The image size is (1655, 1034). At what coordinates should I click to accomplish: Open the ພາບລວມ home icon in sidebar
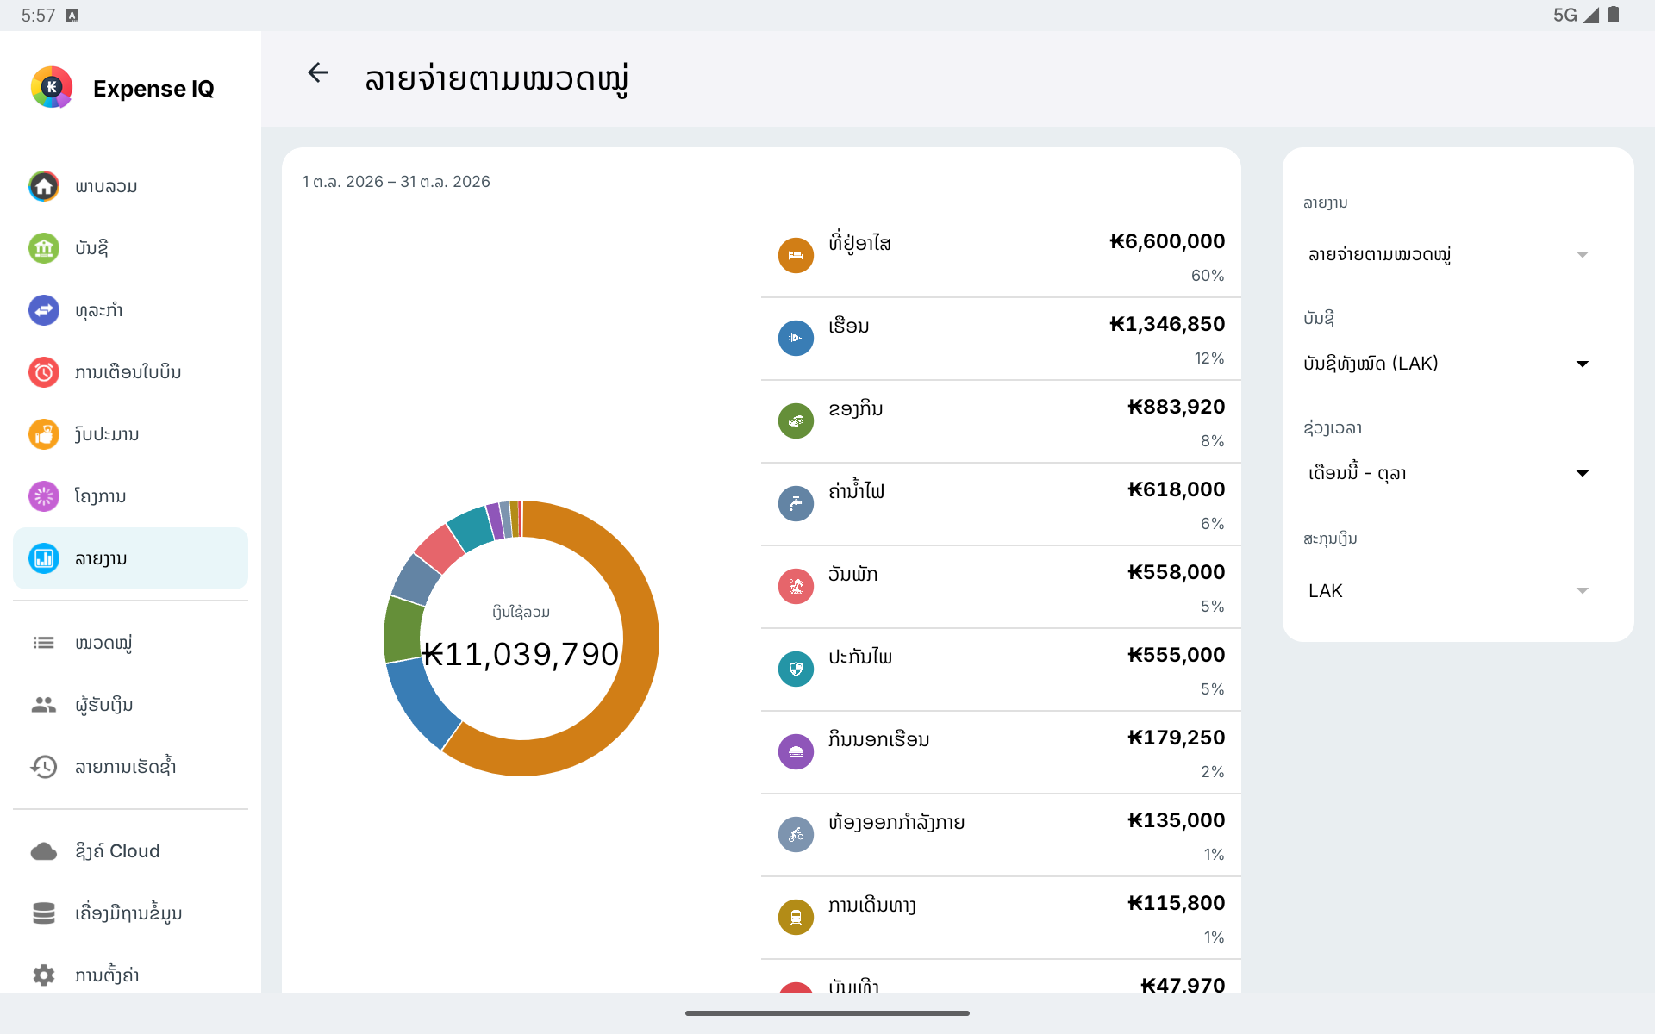44,186
